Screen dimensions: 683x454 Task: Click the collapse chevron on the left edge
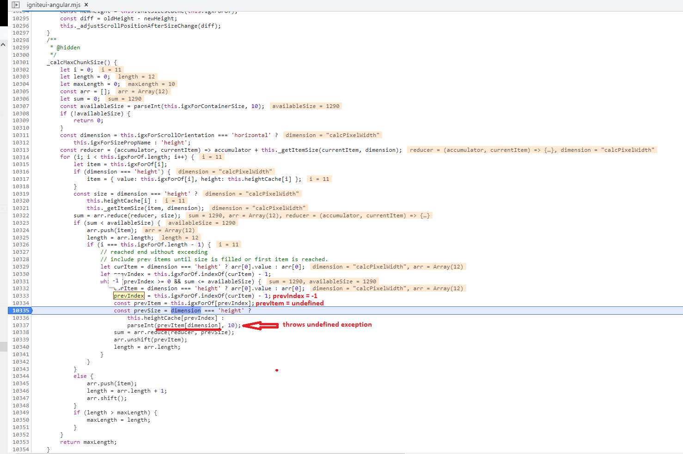click(3, 44)
